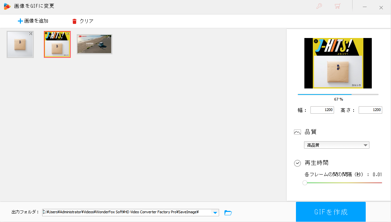Expand the output folder path dropdown

coord(215,212)
